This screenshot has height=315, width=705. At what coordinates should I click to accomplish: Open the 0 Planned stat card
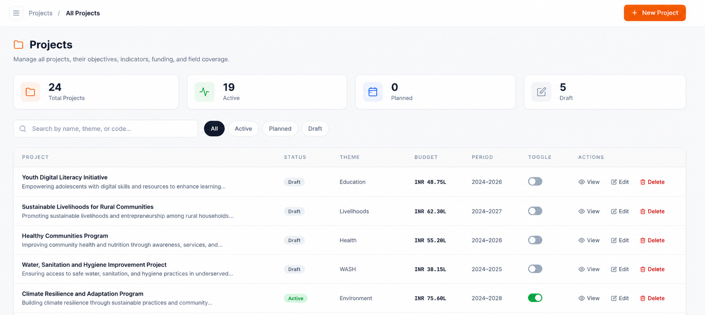435,92
